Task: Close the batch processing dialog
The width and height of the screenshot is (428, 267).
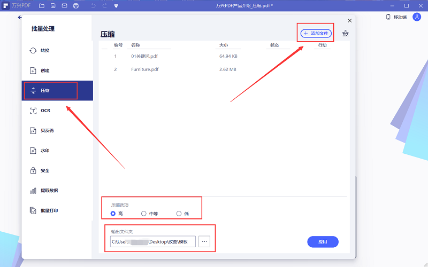Action: click(350, 21)
